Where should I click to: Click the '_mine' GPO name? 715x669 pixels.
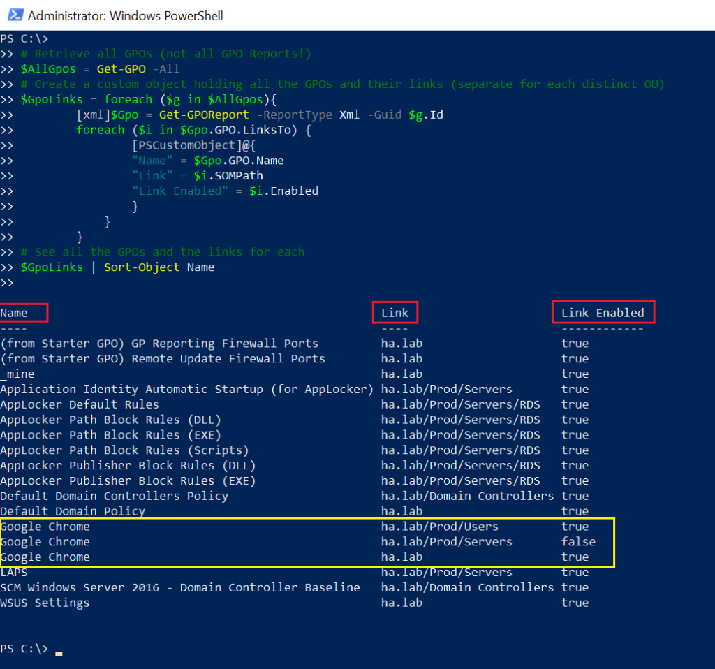(x=17, y=374)
